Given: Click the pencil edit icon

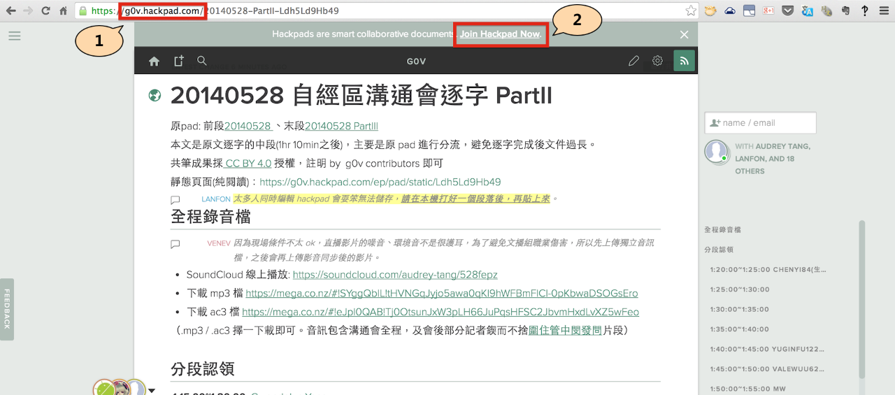Looking at the screenshot, I should (x=633, y=61).
